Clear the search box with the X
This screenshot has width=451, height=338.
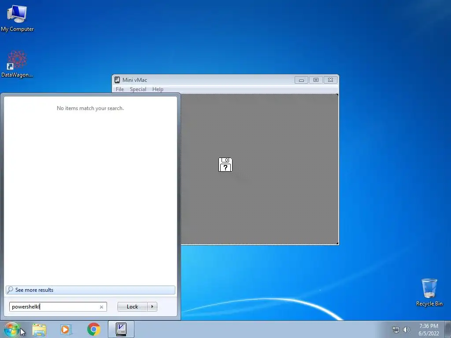tap(101, 307)
